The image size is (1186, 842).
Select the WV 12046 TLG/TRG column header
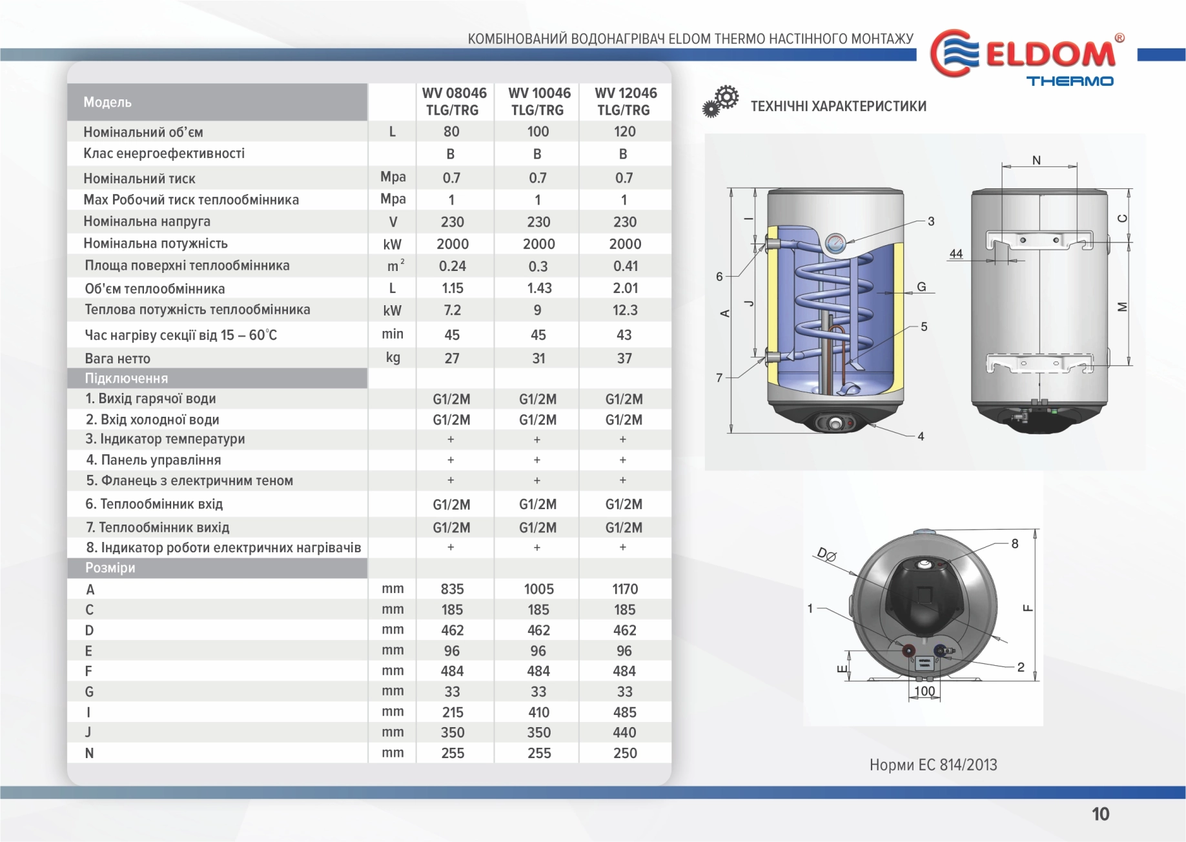click(x=625, y=101)
